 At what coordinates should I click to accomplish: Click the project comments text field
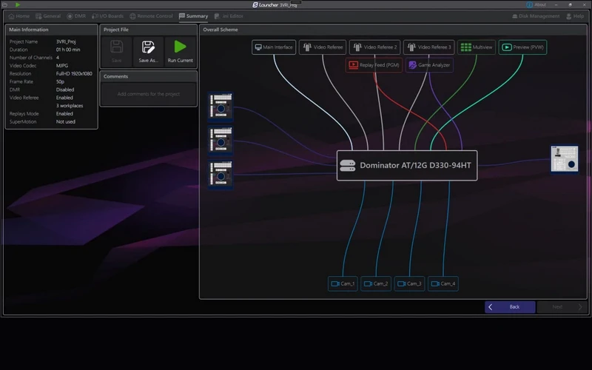pos(149,94)
